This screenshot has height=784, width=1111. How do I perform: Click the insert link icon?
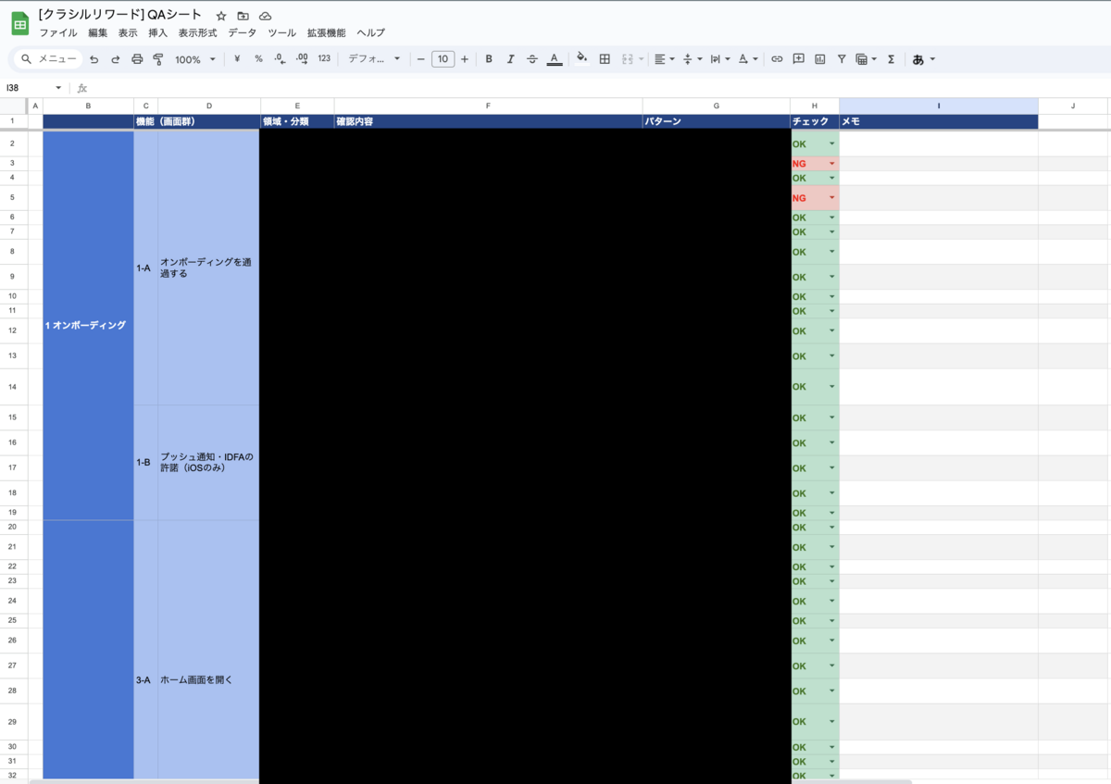click(x=777, y=59)
